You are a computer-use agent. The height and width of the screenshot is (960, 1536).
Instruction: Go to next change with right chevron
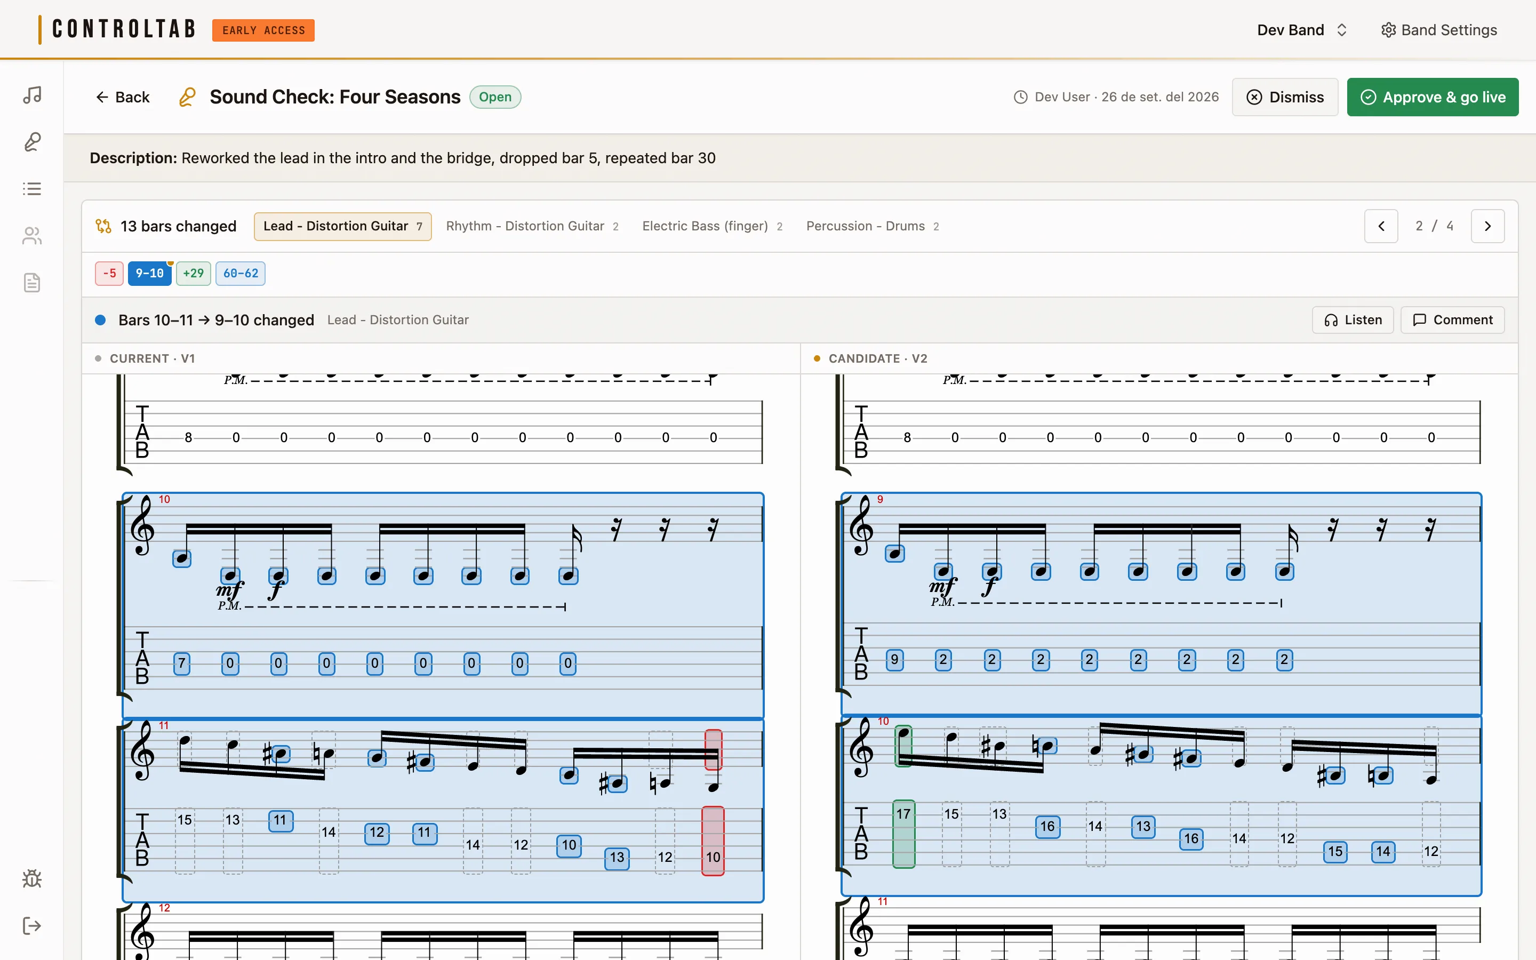[x=1488, y=226]
